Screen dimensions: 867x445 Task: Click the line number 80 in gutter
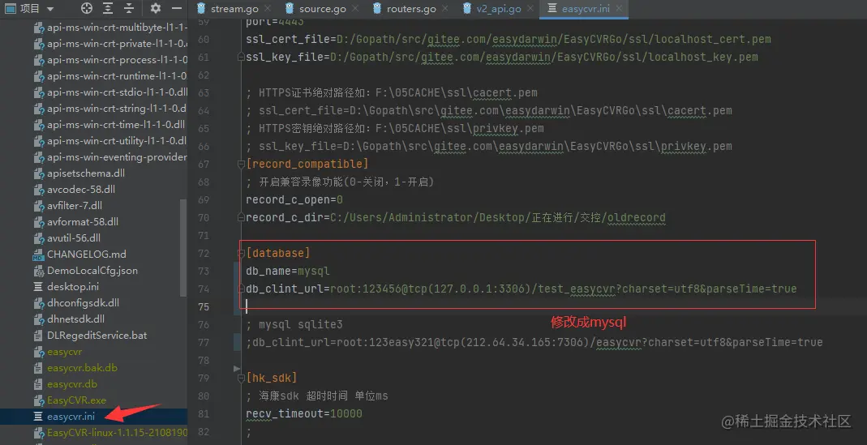coord(203,396)
